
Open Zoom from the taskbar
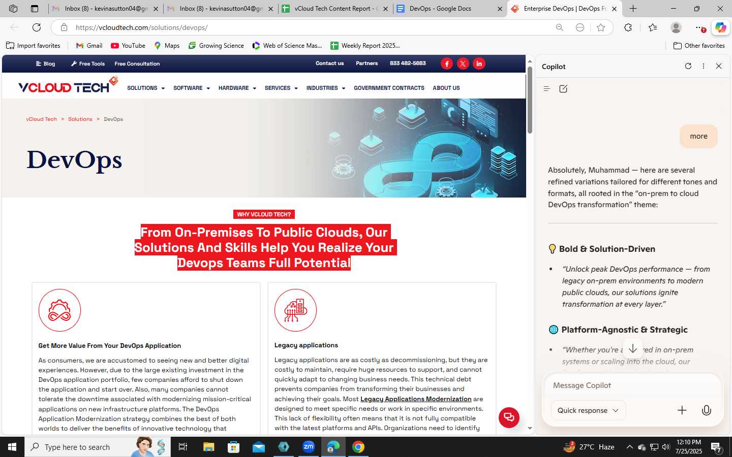tap(309, 447)
